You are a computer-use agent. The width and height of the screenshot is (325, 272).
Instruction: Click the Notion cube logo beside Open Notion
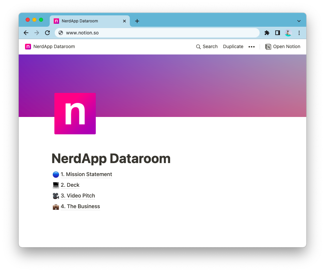pos(268,46)
